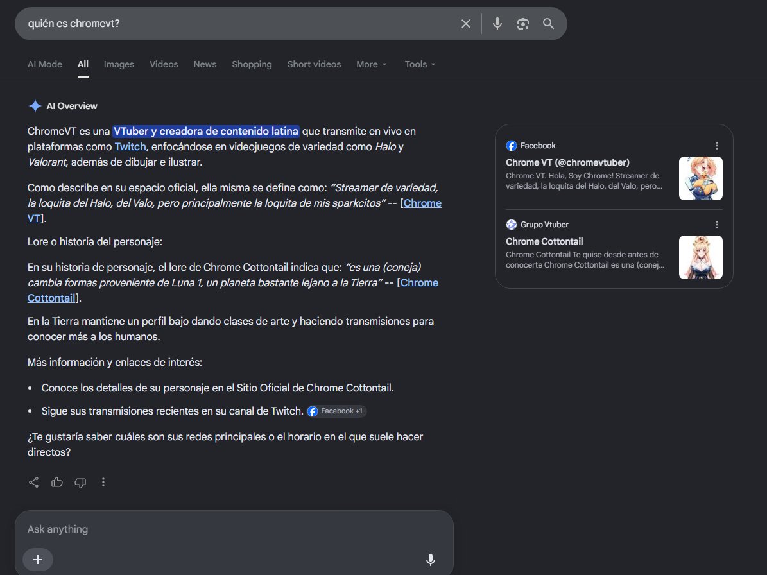Open the Chrome Cottontail result title
Viewport: 767px width, 575px height.
pos(544,241)
